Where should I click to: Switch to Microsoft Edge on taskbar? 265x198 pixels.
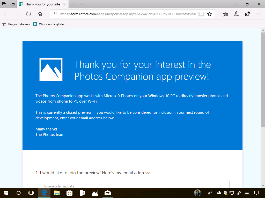tap(44, 193)
